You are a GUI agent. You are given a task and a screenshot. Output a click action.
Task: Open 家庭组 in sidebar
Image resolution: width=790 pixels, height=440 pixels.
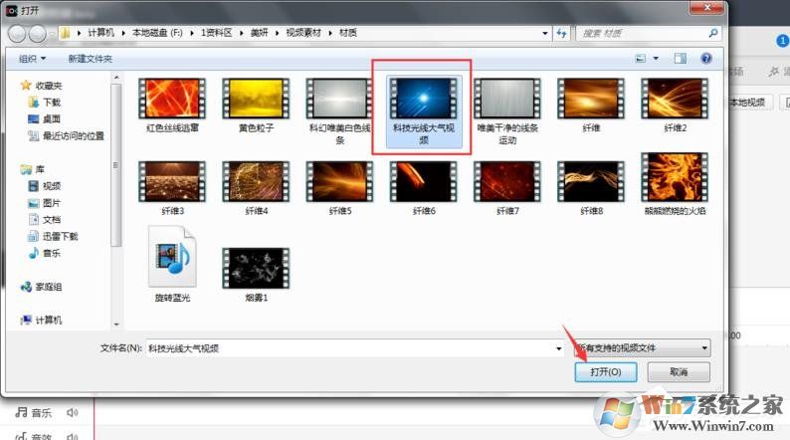pos(42,287)
